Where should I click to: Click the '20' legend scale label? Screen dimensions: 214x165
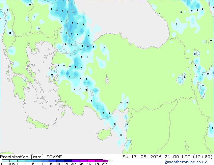(x=58, y=164)
